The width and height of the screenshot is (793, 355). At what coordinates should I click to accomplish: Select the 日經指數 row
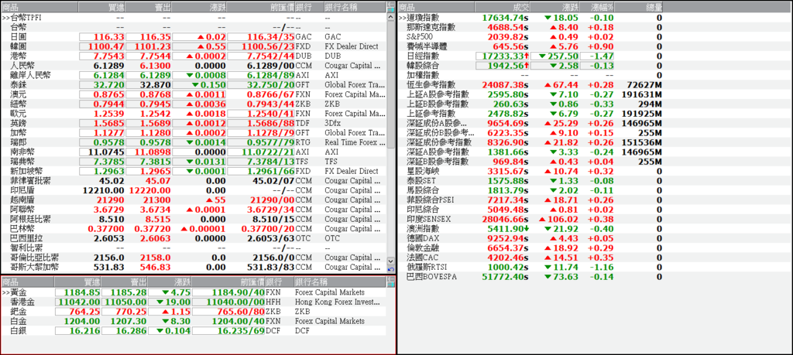tap(530, 56)
